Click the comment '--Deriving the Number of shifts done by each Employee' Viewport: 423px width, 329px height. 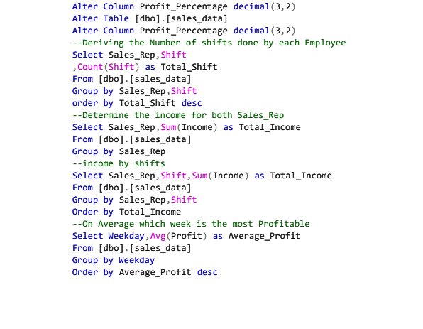click(x=209, y=43)
